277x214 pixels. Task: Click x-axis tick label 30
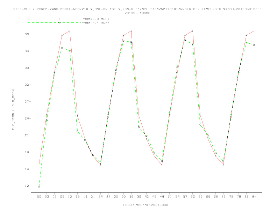pos(116,197)
